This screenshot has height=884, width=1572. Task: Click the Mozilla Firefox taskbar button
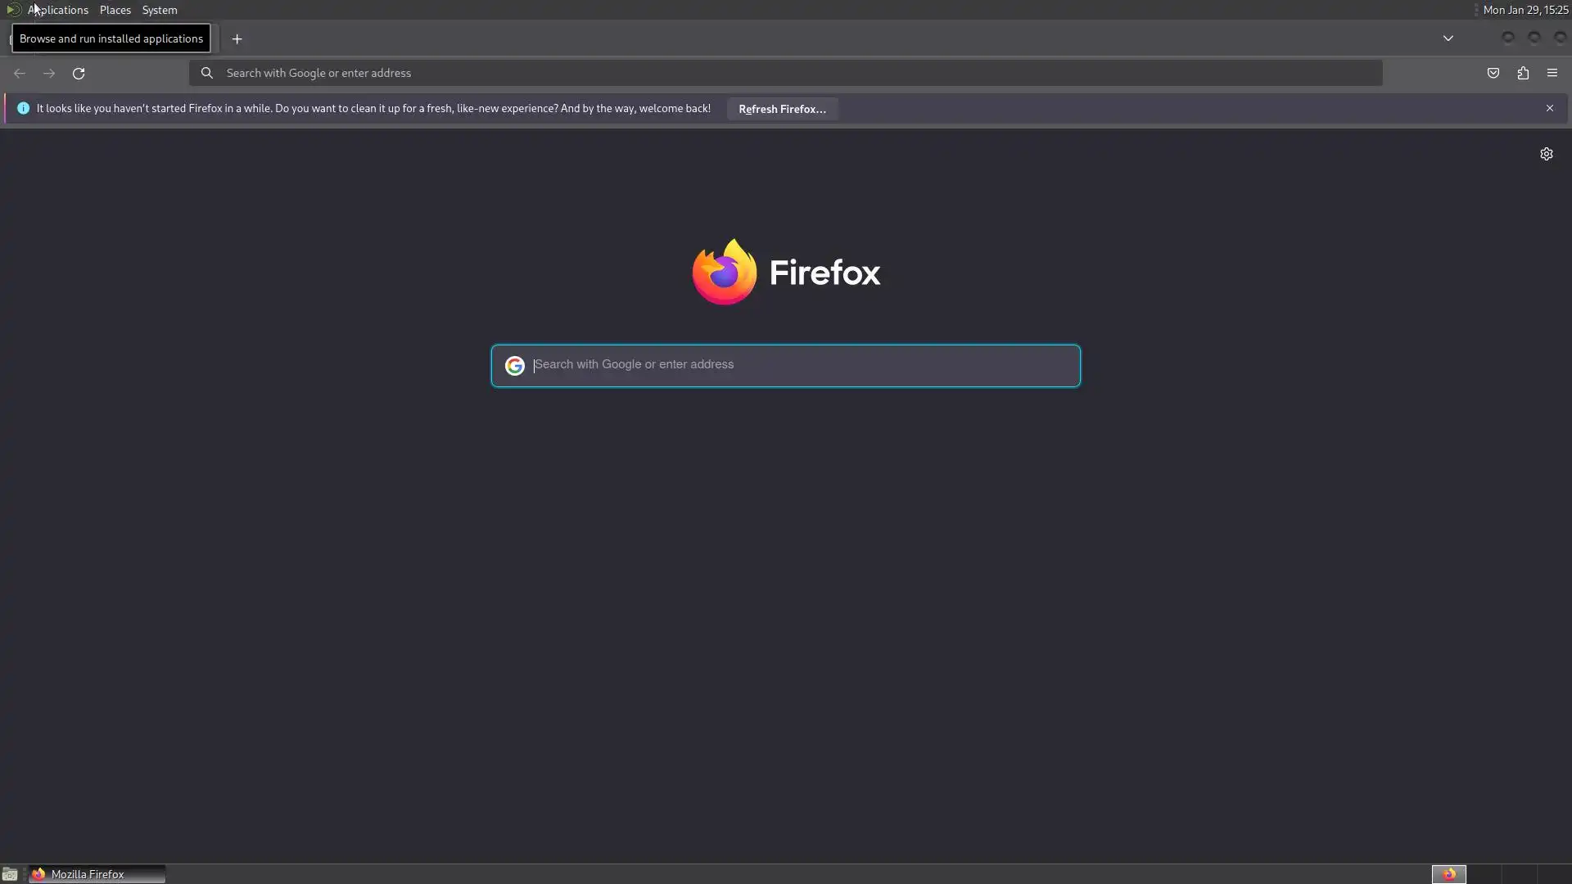(x=97, y=874)
